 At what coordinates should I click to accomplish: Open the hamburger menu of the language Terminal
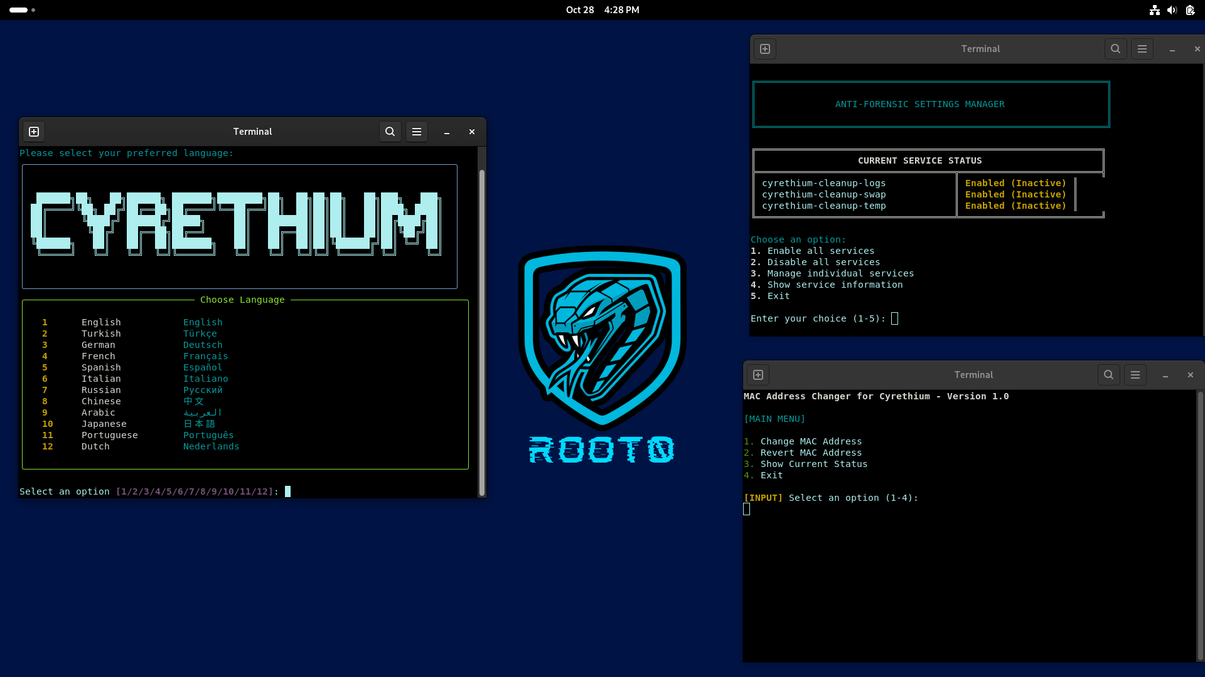point(416,132)
